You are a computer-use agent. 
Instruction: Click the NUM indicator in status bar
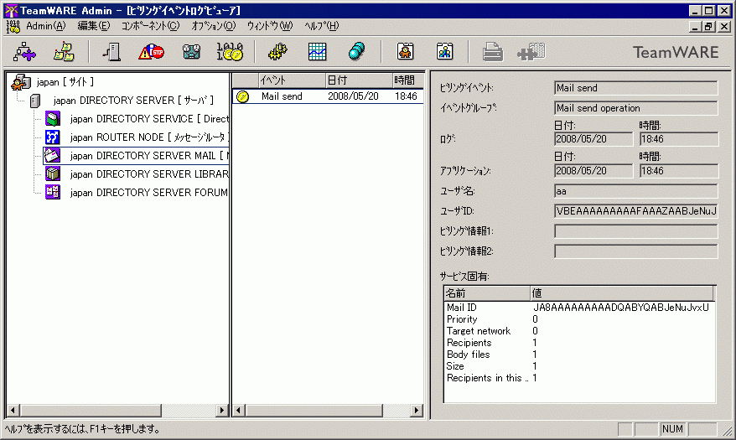672,429
